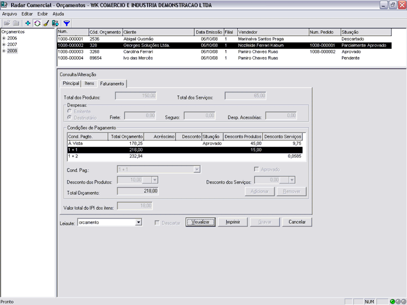This screenshot has width=407, height=305.
Task: Click the blue funnel filter icon
Action: pos(67,23)
